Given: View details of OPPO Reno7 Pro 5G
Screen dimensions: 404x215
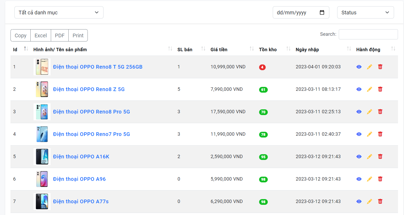Looking at the screenshot, I should tap(359, 134).
